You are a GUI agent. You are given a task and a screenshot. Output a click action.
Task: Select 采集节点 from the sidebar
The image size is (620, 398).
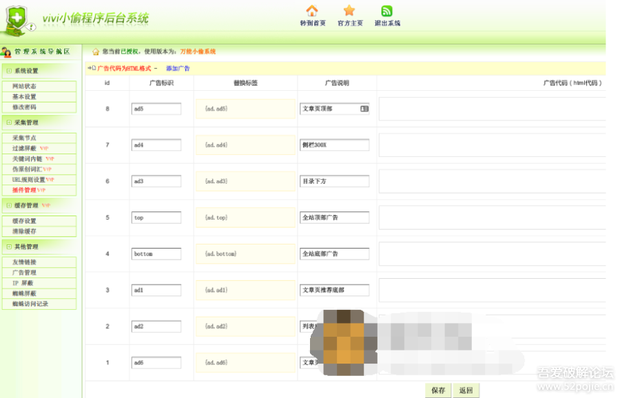24,138
